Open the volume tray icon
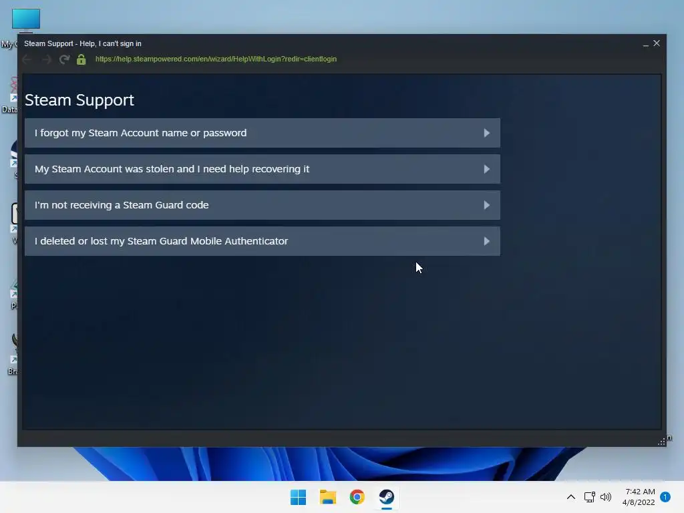 [606, 497]
